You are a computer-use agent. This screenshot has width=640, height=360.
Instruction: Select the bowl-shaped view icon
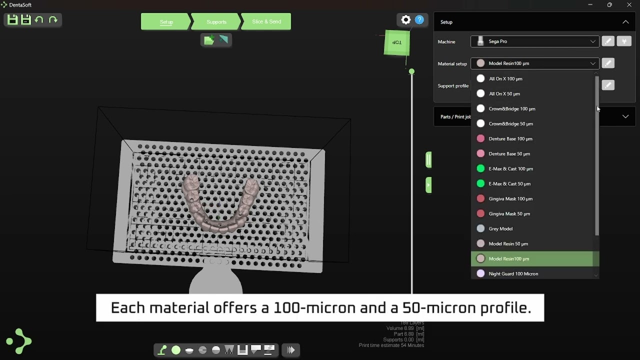tap(189, 350)
